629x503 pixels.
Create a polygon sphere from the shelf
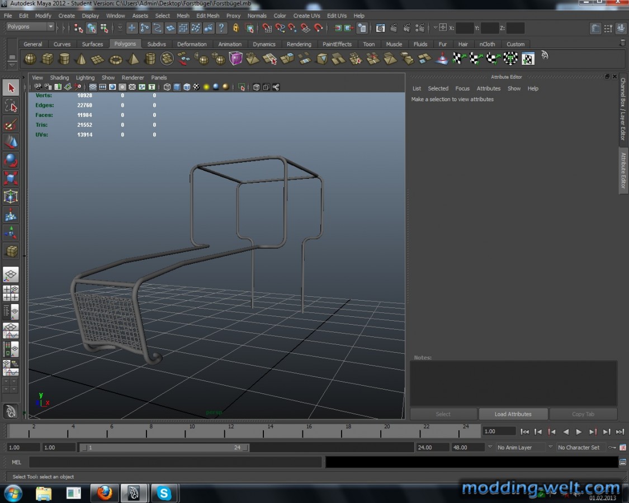tap(30, 59)
